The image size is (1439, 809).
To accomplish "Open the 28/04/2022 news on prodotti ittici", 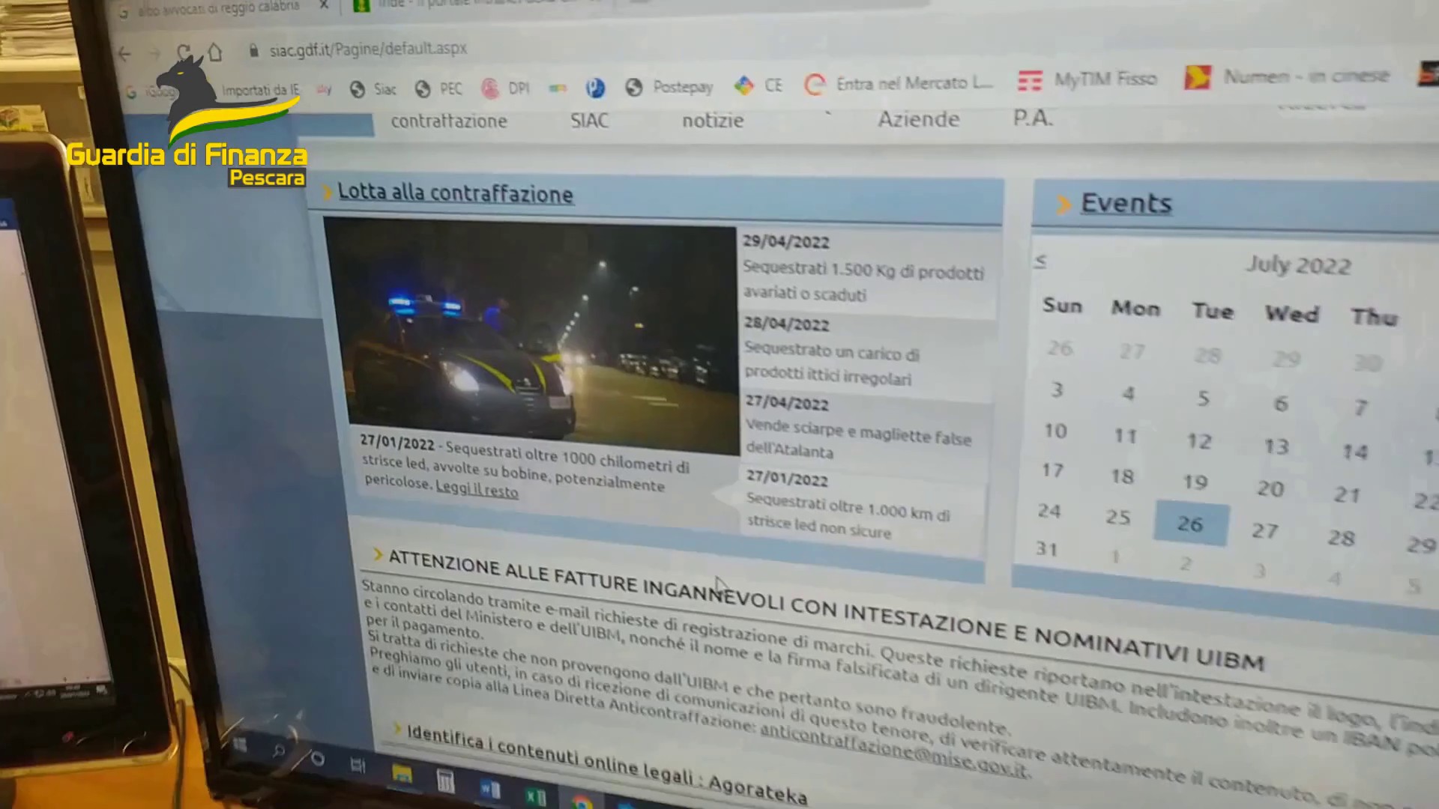I will 866,352.
